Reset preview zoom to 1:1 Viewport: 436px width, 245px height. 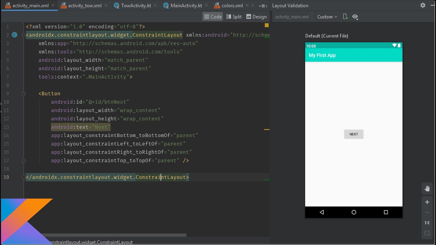click(x=427, y=223)
